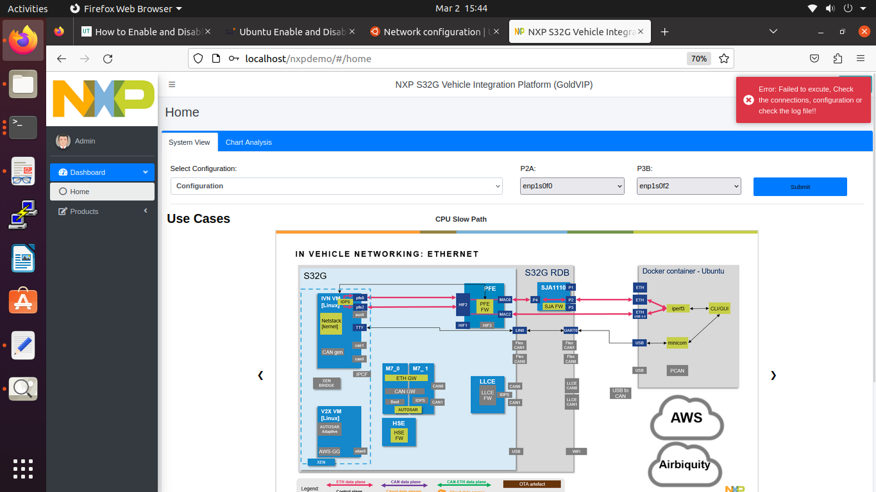
Task: Open the Activities overview
Action: [28, 8]
